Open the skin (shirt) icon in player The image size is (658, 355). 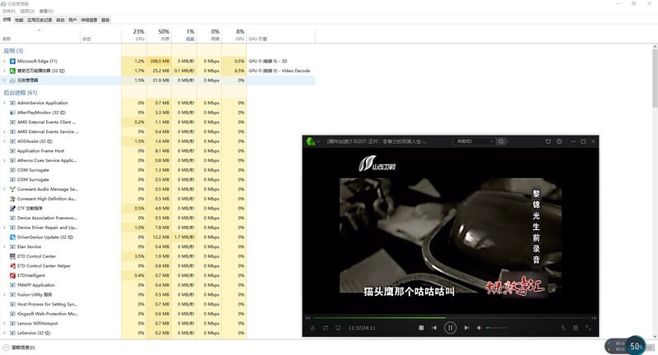(x=548, y=141)
